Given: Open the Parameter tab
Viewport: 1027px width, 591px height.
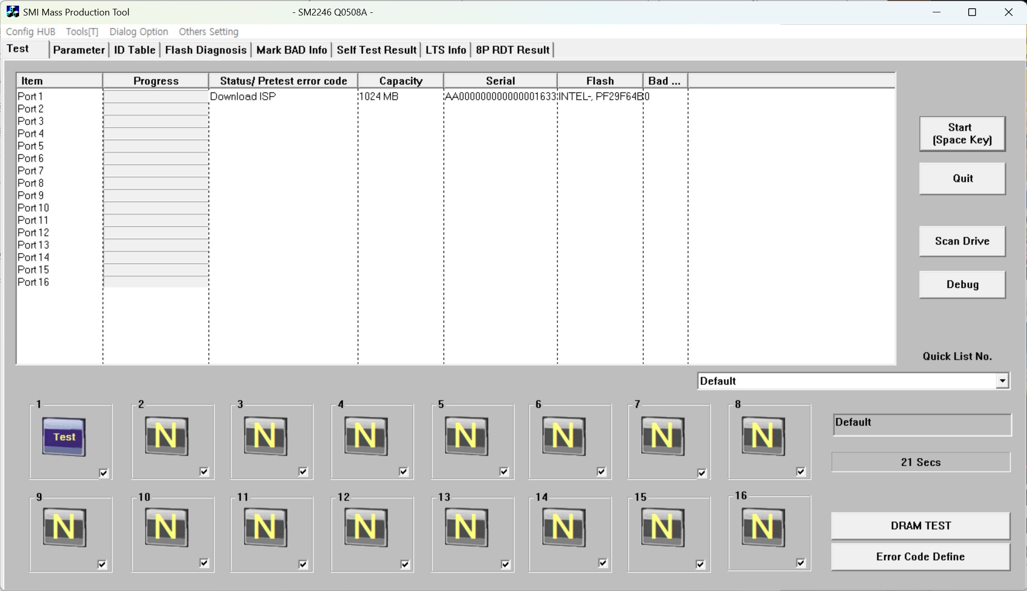Looking at the screenshot, I should pyautogui.click(x=79, y=50).
